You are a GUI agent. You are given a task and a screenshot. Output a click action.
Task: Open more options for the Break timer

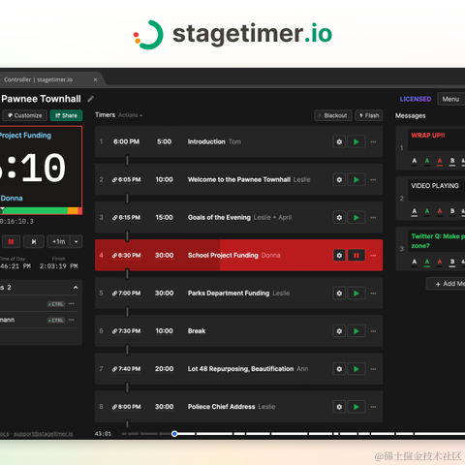[x=373, y=331]
